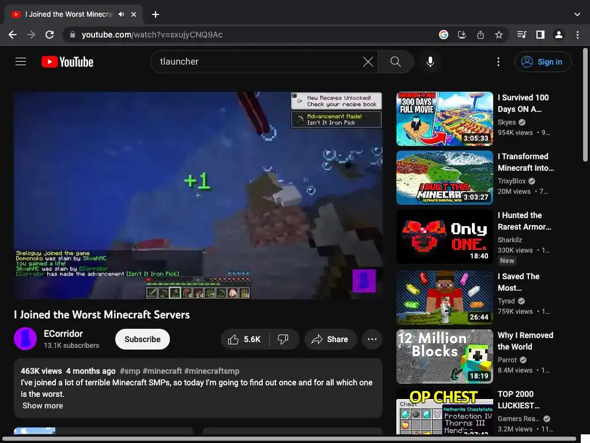The image size is (590, 443).
Task: Open the 26:44 Tyrad thumbnail
Action: [x=444, y=297]
